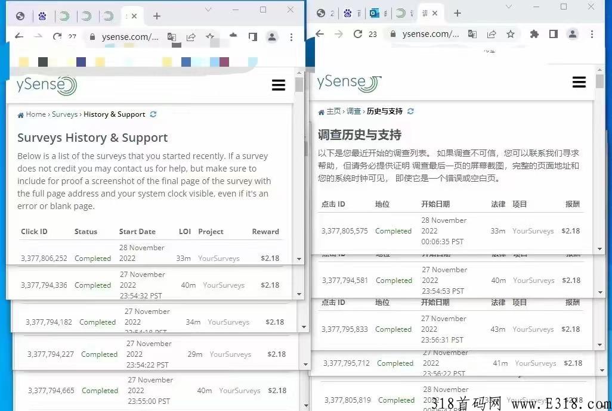Click refresh icon beside 历史与支持 breadcrumb
Viewport: 612px width, 411px height.
point(410,111)
